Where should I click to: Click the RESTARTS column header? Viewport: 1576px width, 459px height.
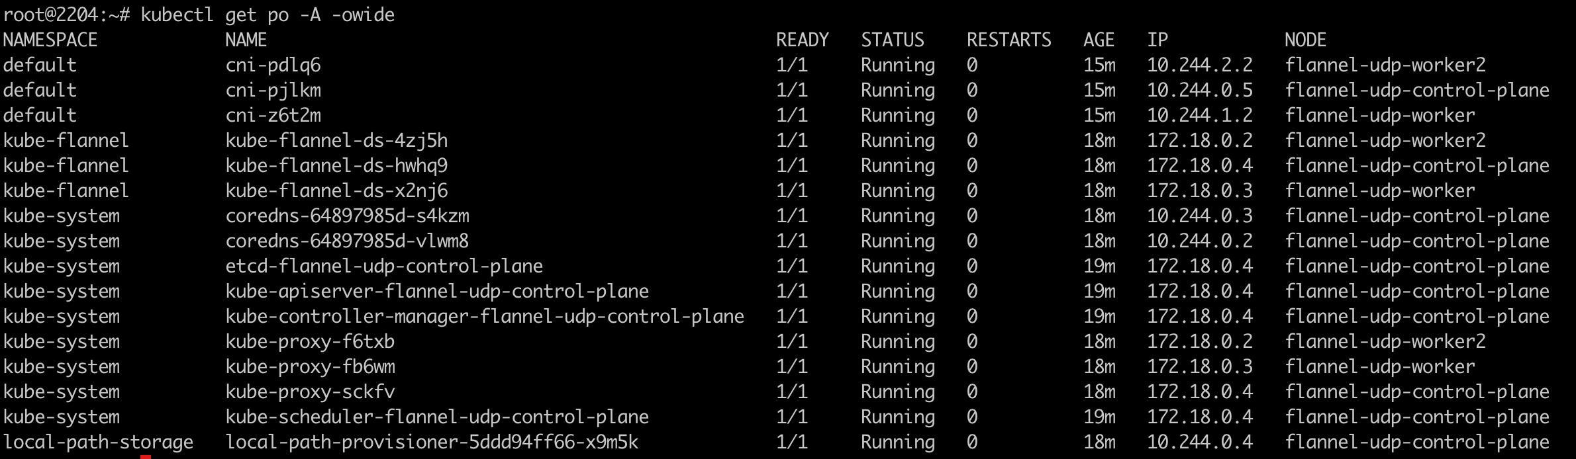pos(1009,40)
